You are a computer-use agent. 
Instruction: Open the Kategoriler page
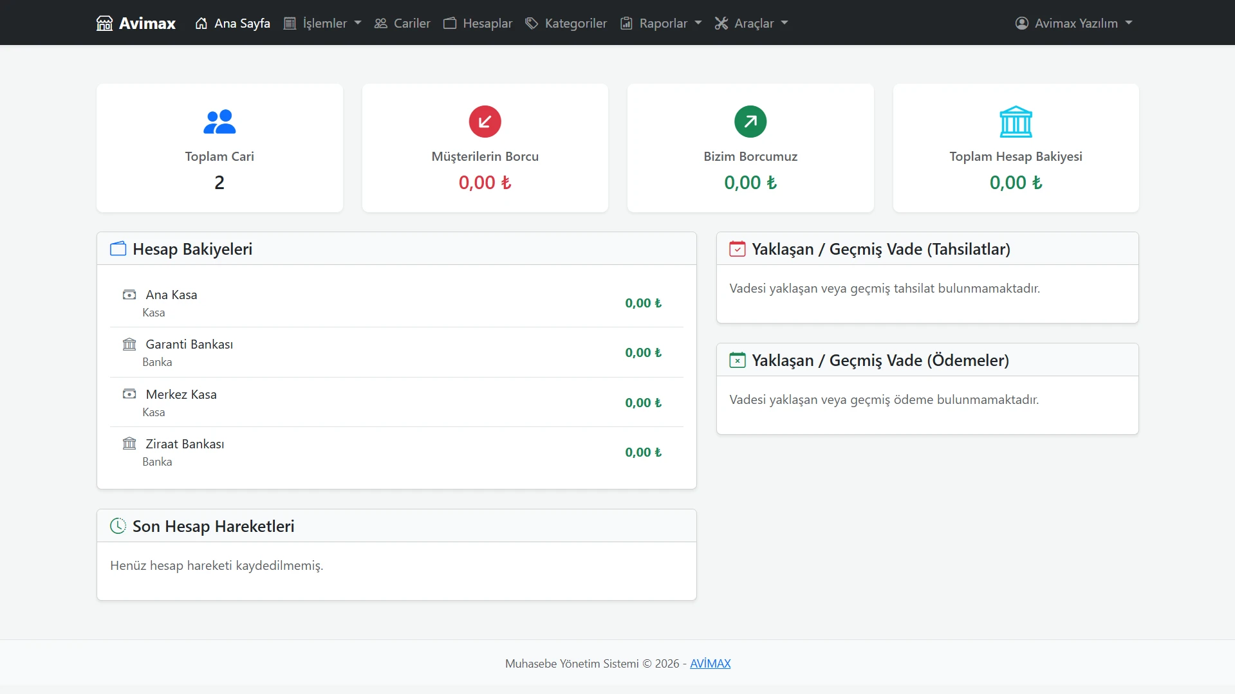[566, 23]
